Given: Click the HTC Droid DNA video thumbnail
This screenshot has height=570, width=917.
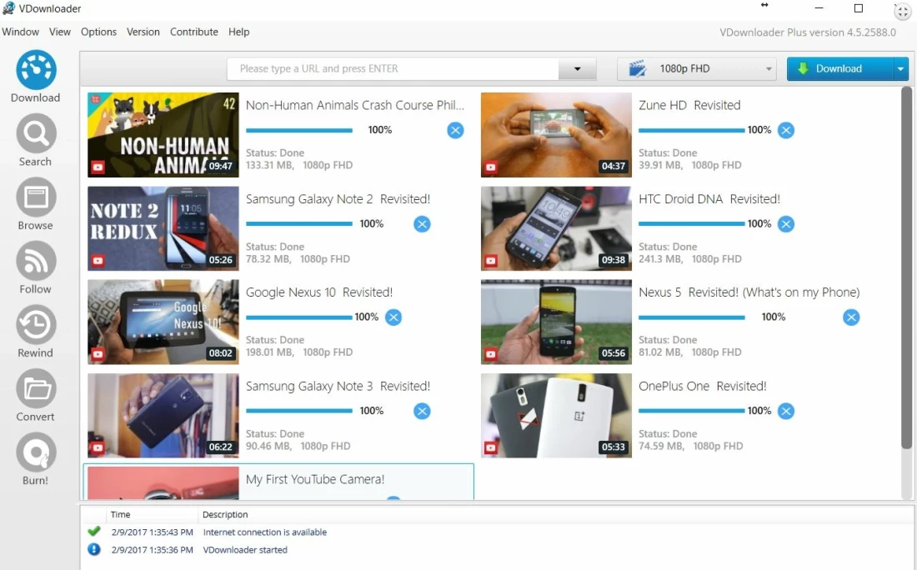Looking at the screenshot, I should [556, 228].
